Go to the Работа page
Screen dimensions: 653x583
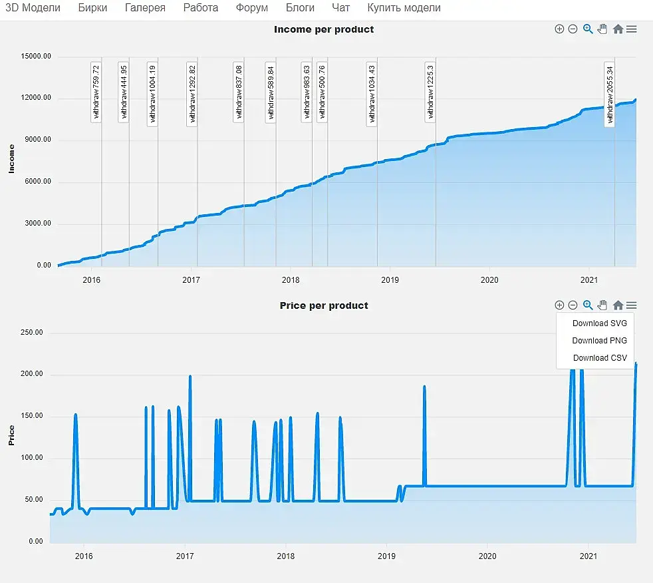click(x=200, y=8)
